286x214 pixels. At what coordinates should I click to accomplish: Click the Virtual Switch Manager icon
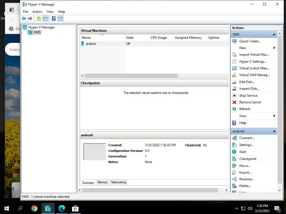234,68
